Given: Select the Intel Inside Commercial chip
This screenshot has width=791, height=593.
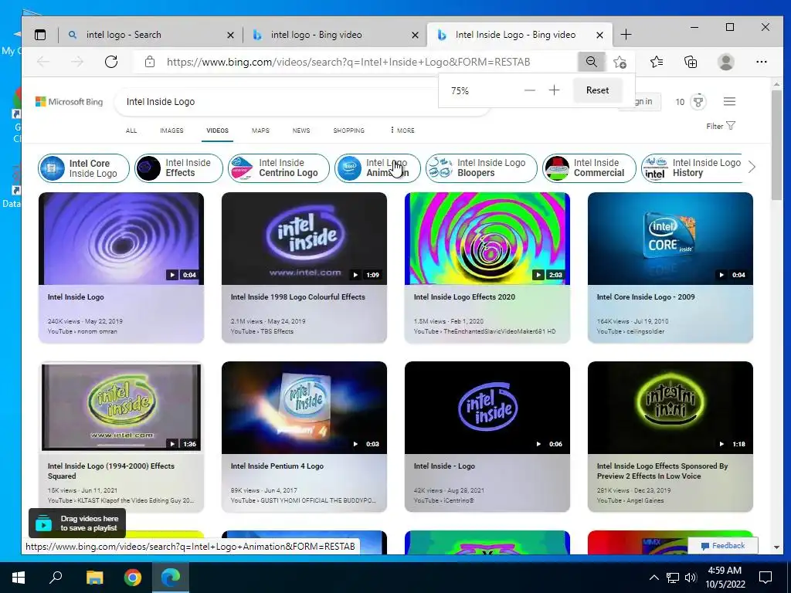Looking at the screenshot, I should [x=589, y=168].
